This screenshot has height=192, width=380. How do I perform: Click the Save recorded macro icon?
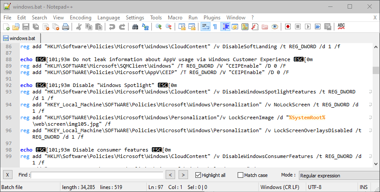tap(328, 27)
